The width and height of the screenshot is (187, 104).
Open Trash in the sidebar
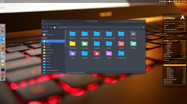pyautogui.click(x=53, y=47)
